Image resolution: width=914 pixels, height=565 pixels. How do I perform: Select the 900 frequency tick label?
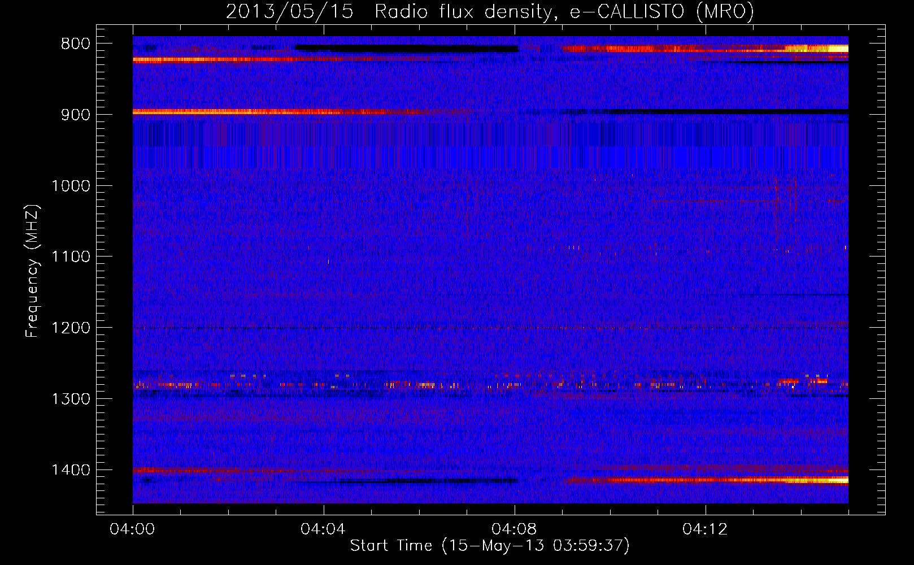pyautogui.click(x=76, y=115)
